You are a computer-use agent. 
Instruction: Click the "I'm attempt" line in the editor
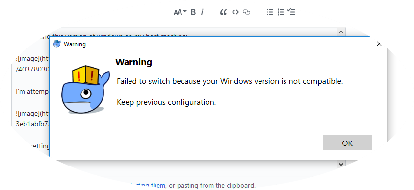[33, 92]
